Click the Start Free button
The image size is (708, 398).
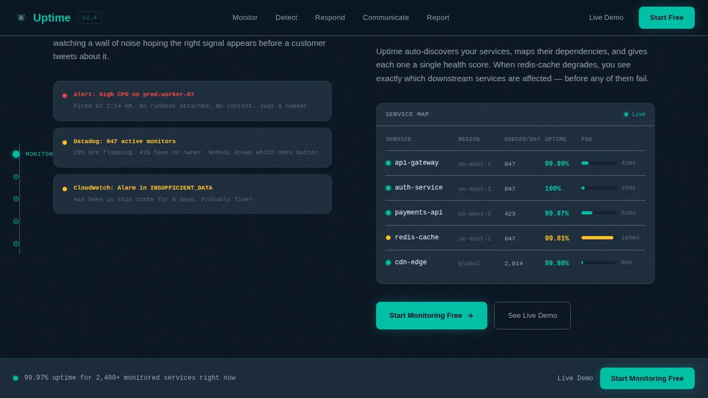tap(667, 18)
